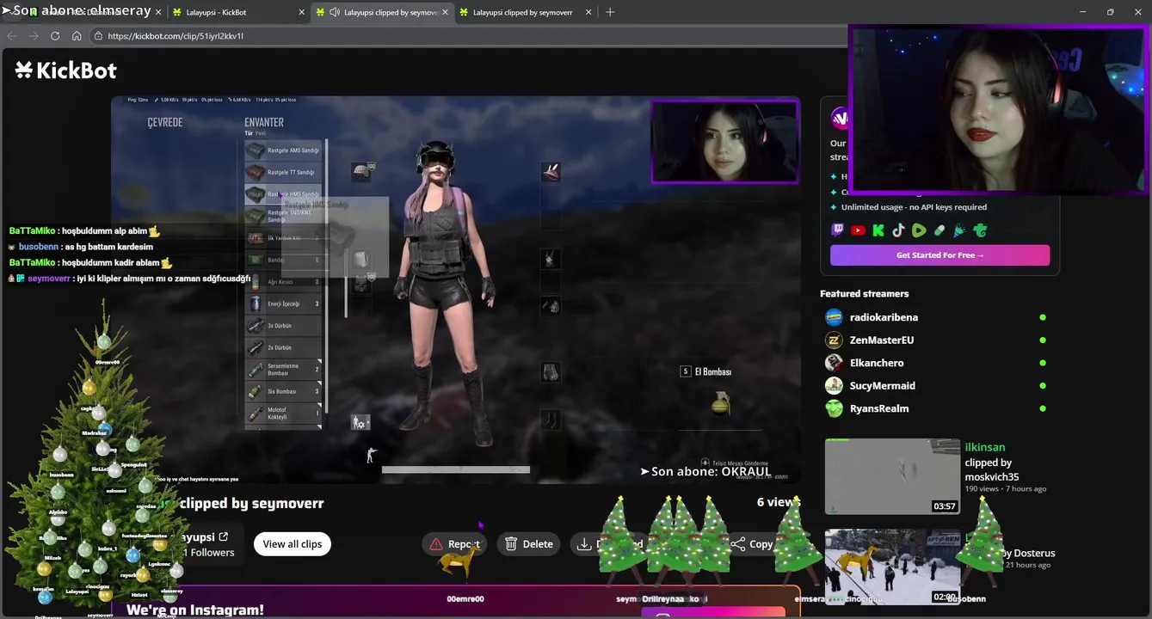1152x619 pixels.
Task: Open Elkanchero avatar
Action: [x=834, y=363]
